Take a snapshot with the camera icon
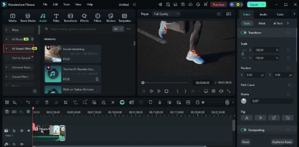The height and width of the screenshot is (147, 299). point(213,91)
